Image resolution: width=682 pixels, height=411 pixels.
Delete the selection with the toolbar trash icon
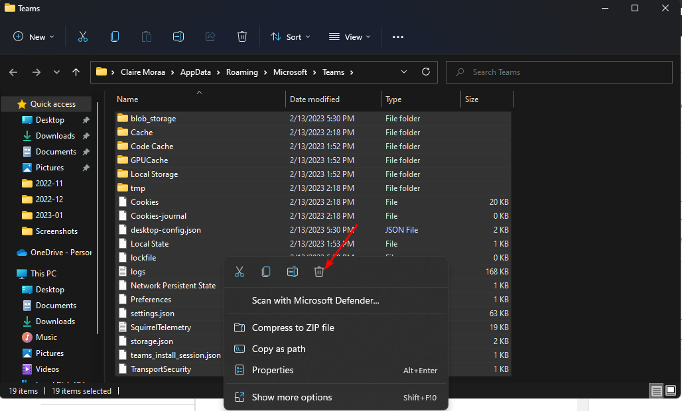[241, 36]
